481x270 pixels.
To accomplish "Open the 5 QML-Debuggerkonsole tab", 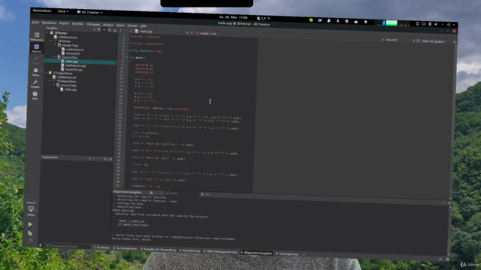I will click(x=220, y=252).
